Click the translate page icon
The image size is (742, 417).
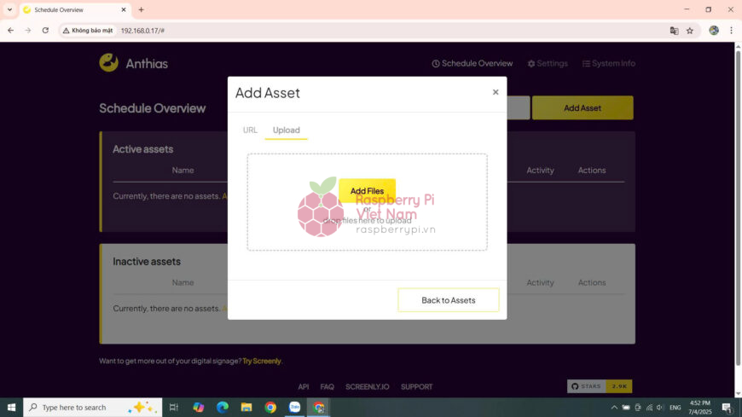click(x=674, y=30)
